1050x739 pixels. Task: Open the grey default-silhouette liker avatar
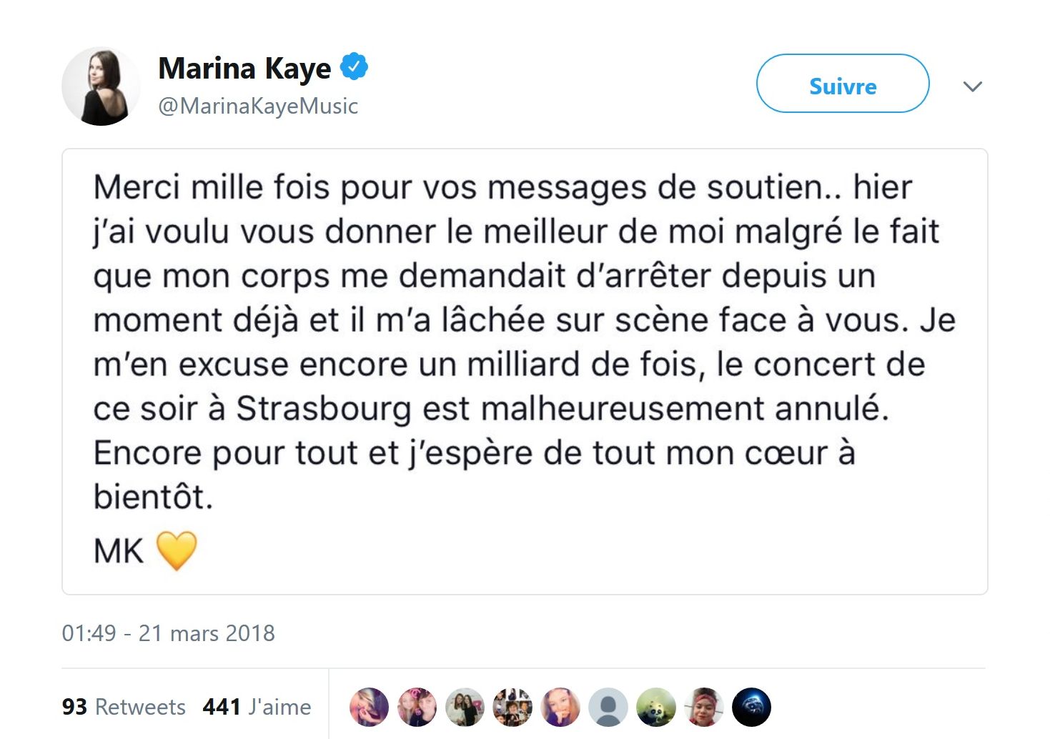[608, 707]
